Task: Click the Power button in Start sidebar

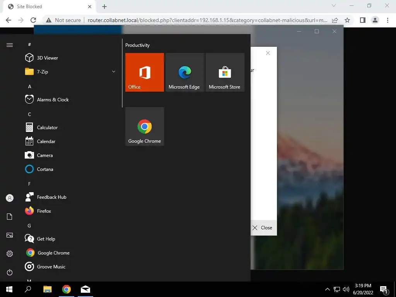Action: [10, 272]
